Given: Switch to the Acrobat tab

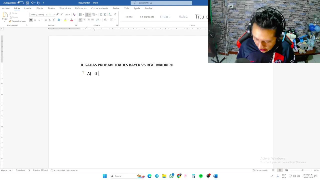Looking at the screenshot, I should point(148,8).
